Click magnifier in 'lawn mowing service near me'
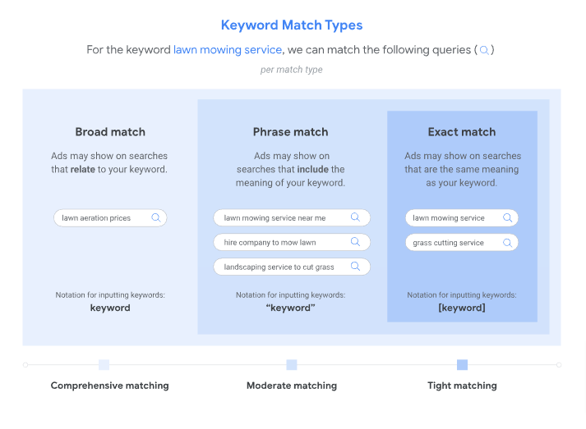Image resolution: width=586 pixels, height=429 pixels. pos(355,218)
